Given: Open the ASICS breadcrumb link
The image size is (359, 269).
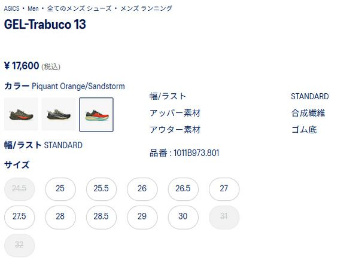Looking at the screenshot, I should [11, 8].
